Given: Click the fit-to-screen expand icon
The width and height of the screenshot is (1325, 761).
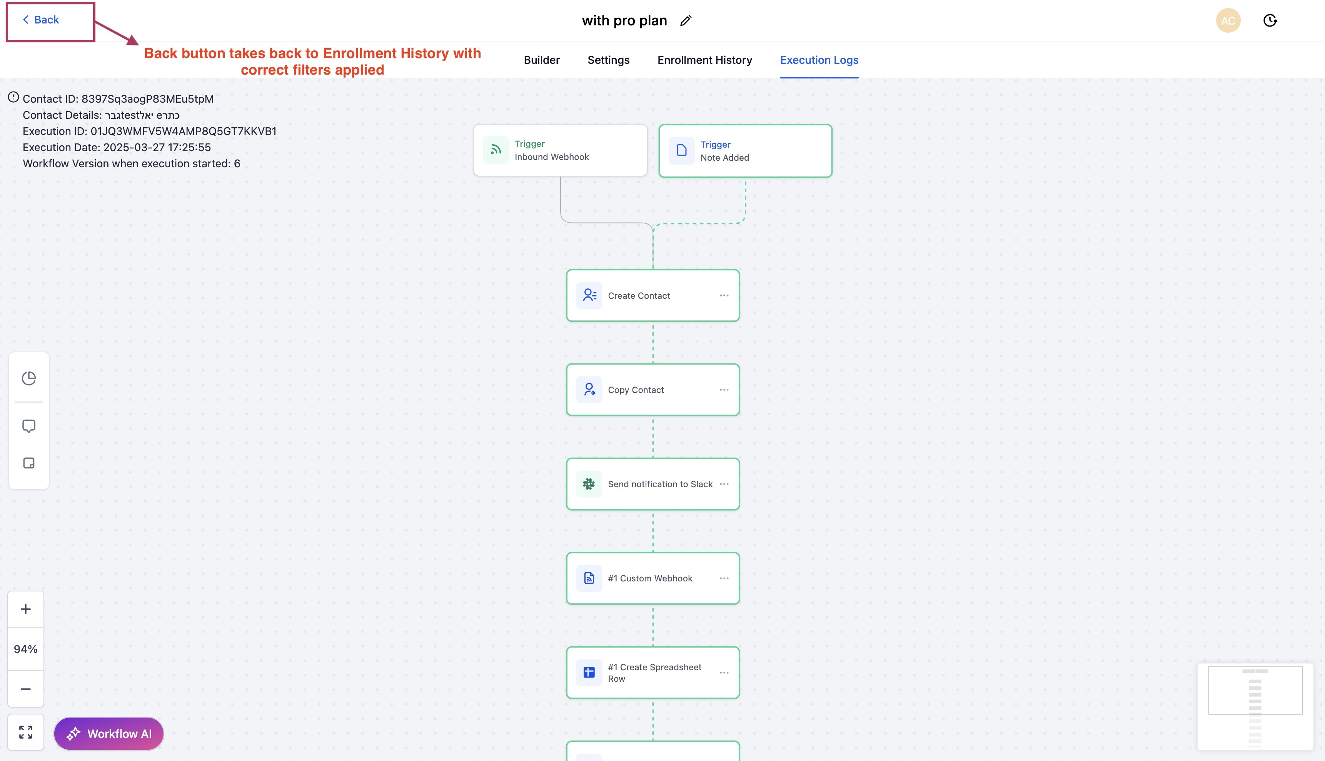Looking at the screenshot, I should [x=26, y=732].
